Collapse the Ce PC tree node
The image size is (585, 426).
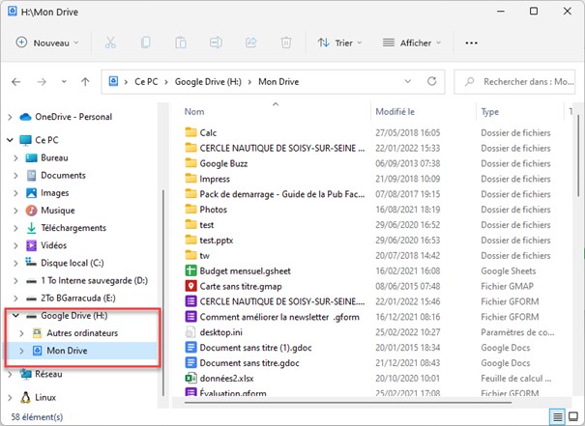coord(11,139)
